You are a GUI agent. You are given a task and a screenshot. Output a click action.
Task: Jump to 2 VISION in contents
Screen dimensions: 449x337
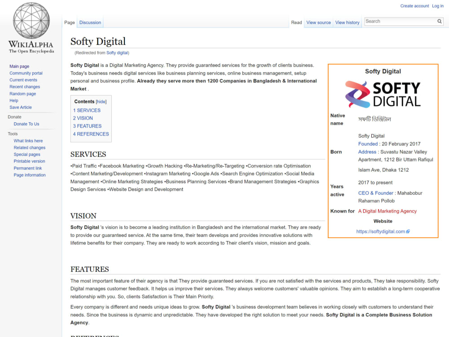click(x=83, y=118)
